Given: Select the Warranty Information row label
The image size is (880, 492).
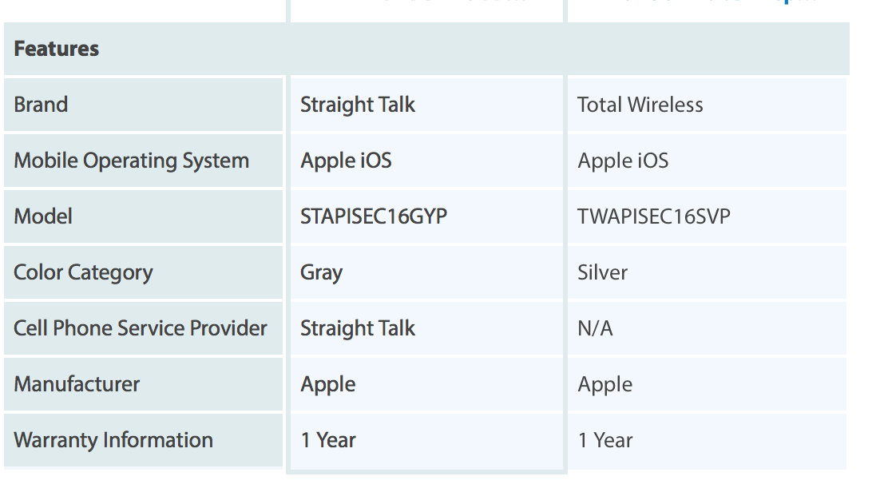Looking at the screenshot, I should (113, 440).
